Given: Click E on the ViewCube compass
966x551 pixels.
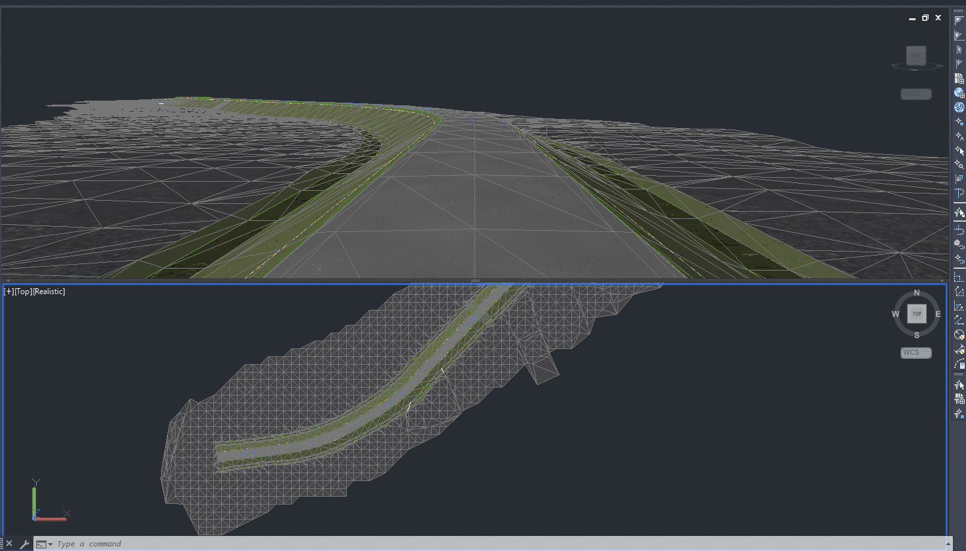Looking at the screenshot, I should [x=938, y=314].
